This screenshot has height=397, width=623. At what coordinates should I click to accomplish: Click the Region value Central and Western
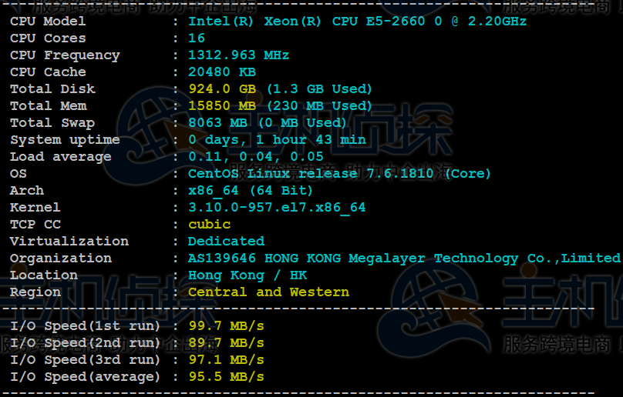pos(268,292)
